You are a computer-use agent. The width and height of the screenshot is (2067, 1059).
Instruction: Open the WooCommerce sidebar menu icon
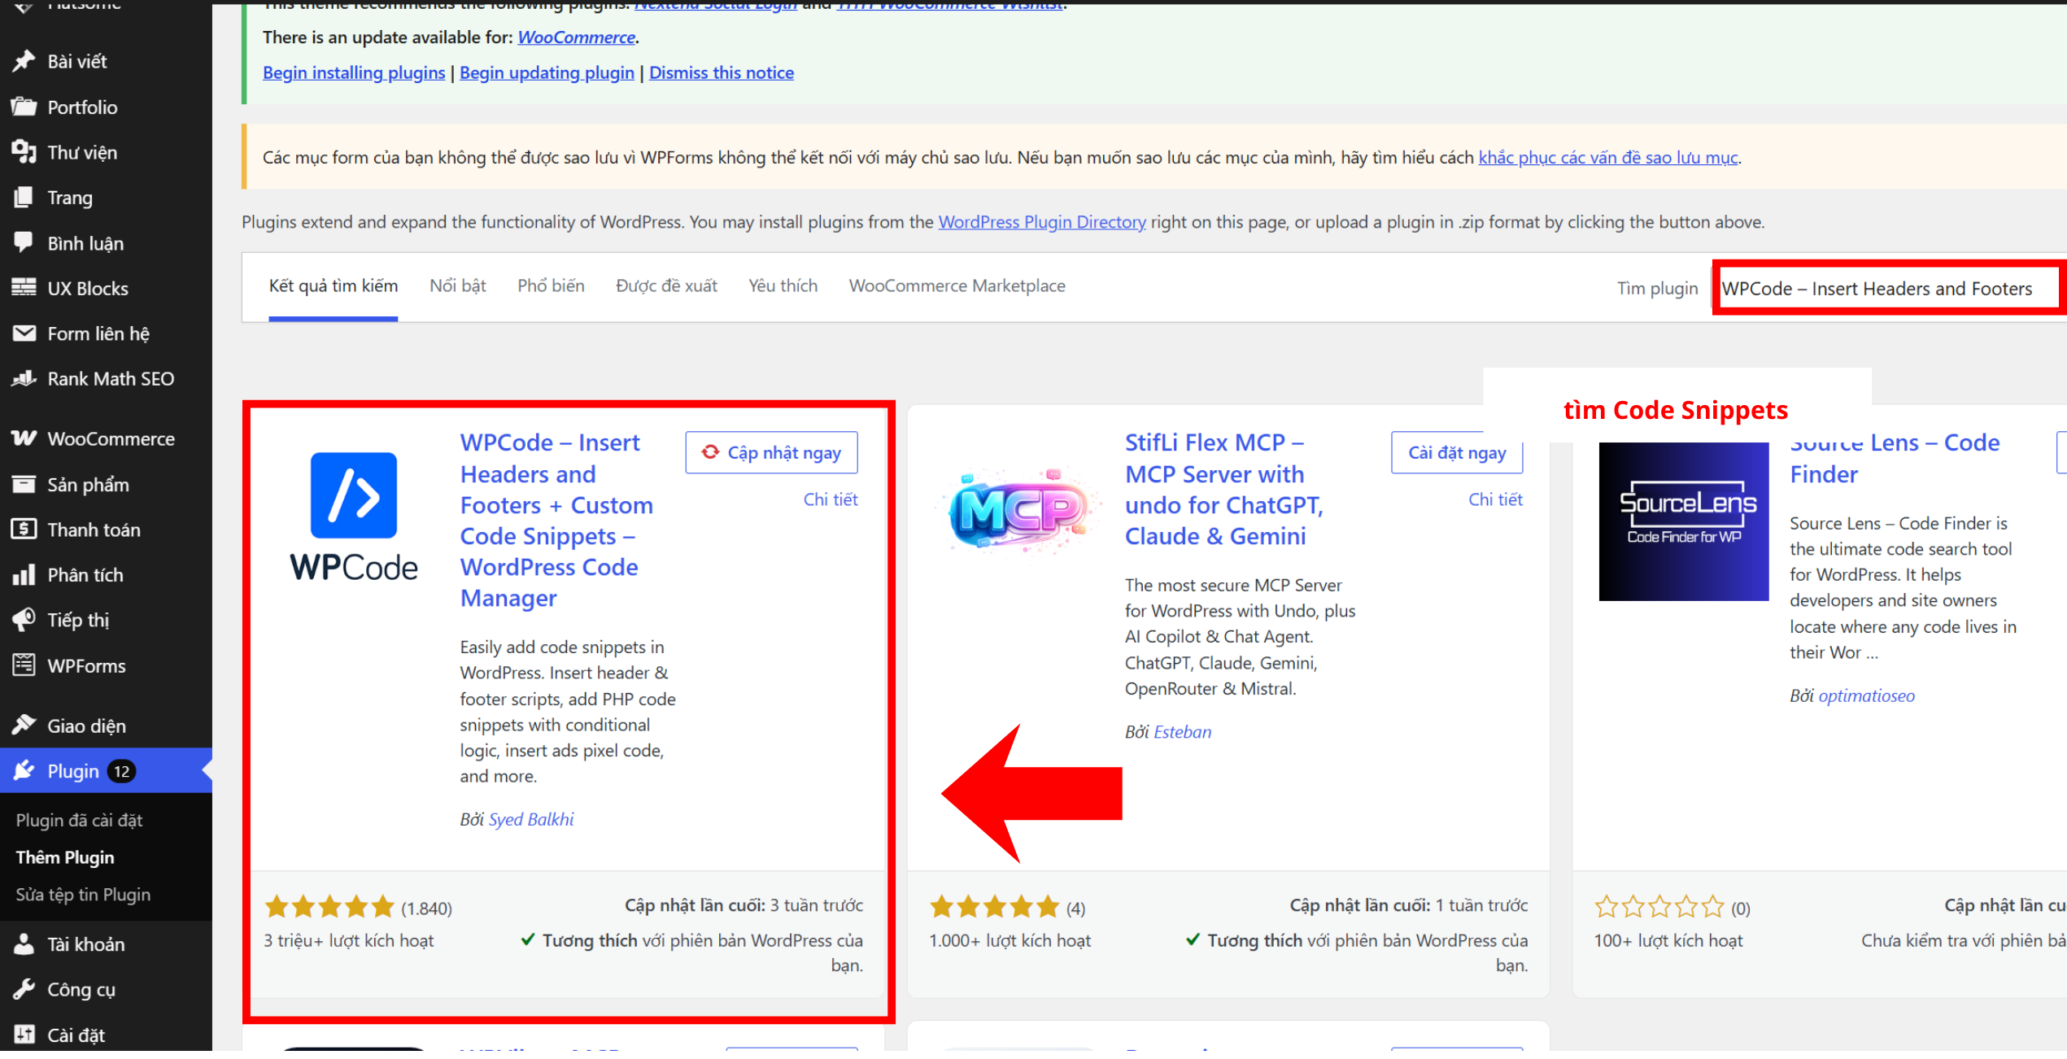click(24, 439)
